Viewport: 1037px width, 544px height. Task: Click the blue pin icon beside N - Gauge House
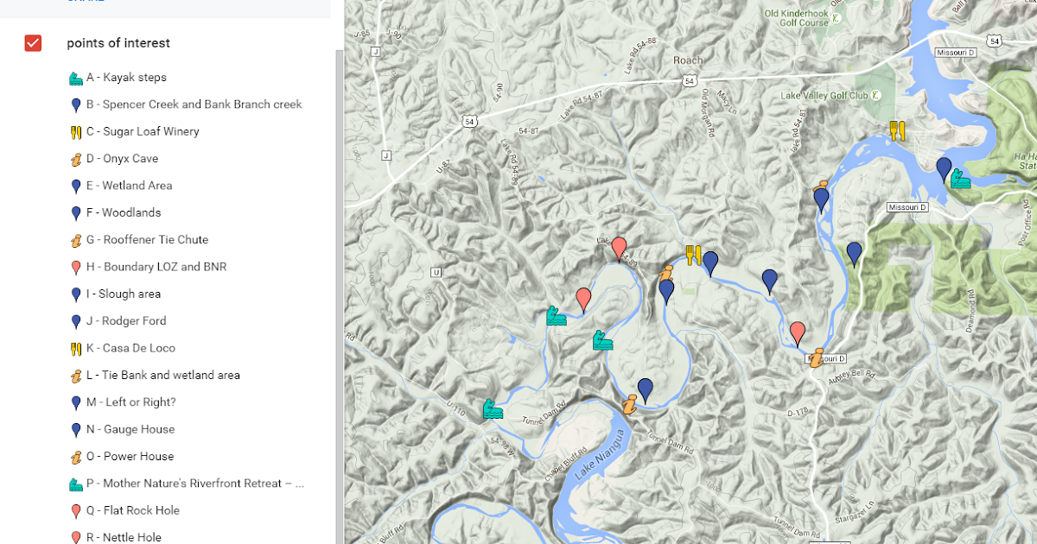(76, 430)
